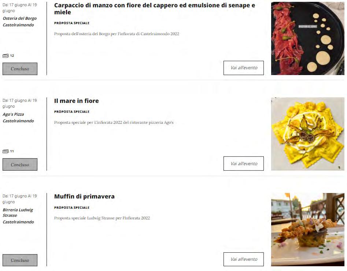The image size is (347, 271).
Task: Open the muffin dish photo
Action: tap(307, 230)
